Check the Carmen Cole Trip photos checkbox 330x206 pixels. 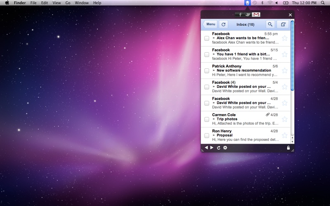(x=207, y=119)
